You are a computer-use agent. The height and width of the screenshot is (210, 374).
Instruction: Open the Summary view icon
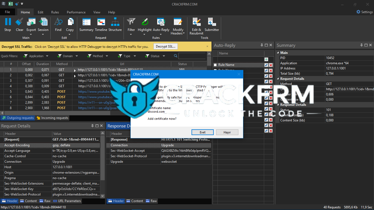point(86,22)
